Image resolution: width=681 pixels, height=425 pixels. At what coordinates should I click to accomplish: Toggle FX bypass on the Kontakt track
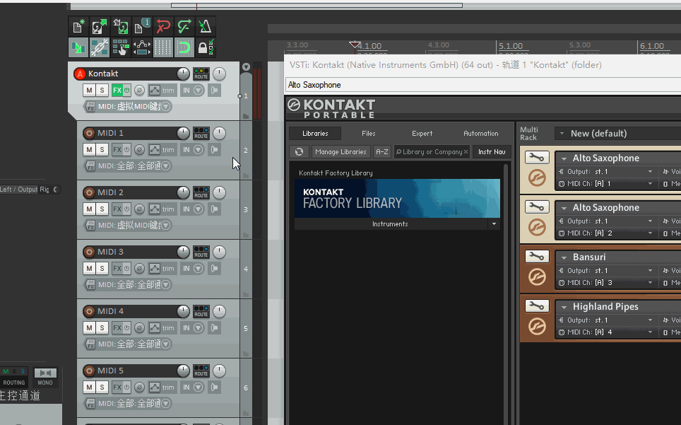127,90
